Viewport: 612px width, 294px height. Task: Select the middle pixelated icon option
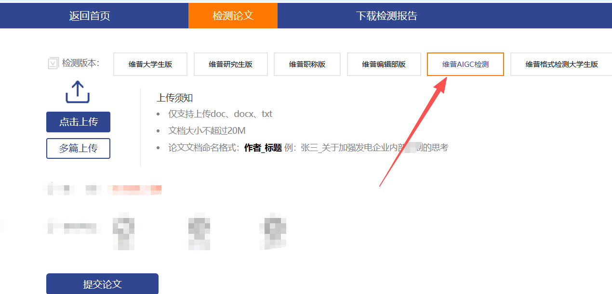tap(199, 231)
